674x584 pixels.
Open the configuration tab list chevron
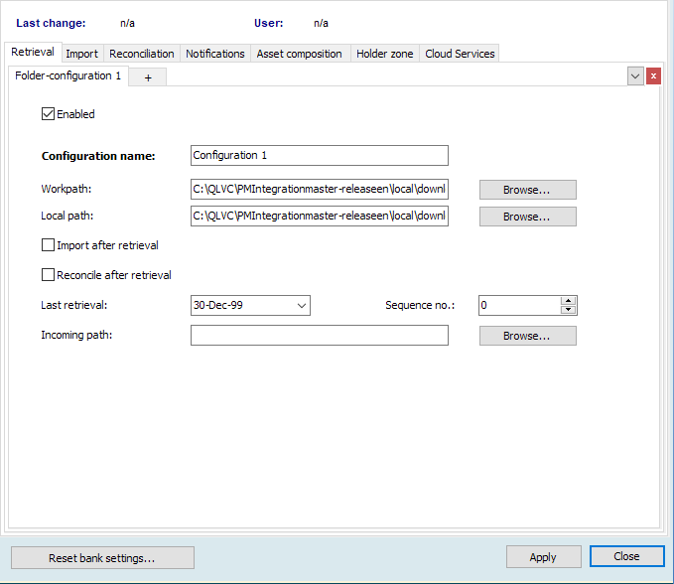636,76
